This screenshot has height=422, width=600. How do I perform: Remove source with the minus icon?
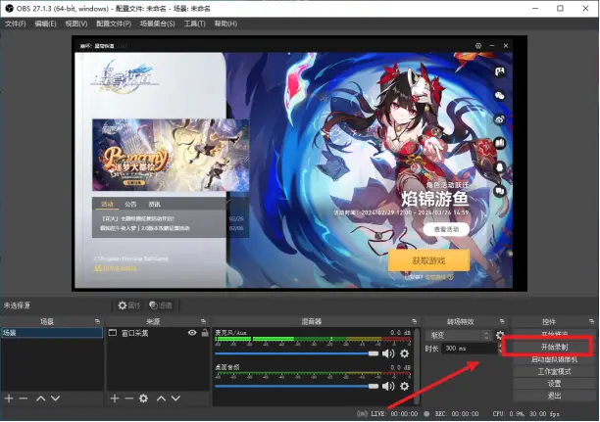129,399
